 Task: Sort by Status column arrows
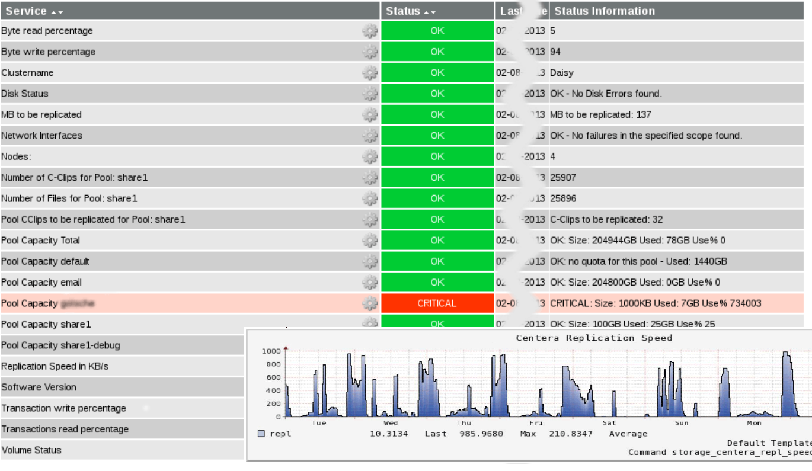[430, 12]
